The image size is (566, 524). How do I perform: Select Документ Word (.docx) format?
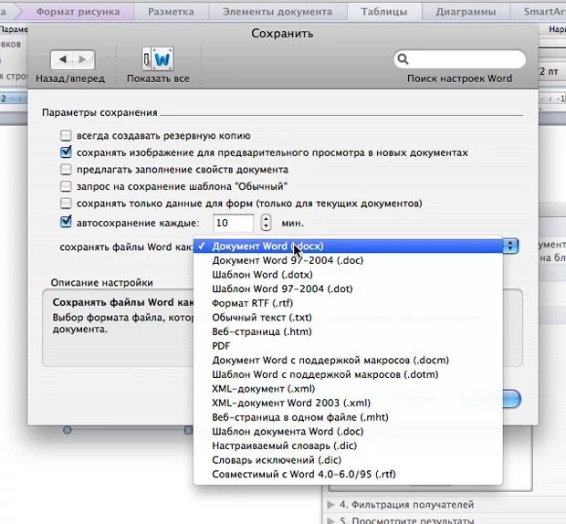coord(349,246)
